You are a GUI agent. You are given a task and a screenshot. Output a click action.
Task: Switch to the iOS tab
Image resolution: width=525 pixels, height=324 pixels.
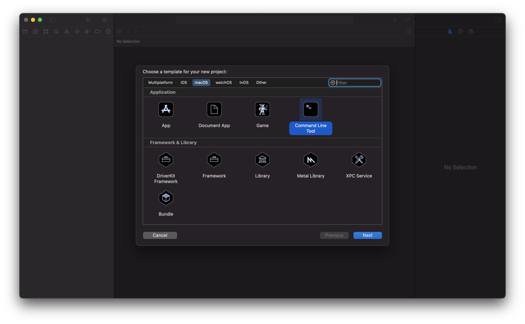pos(184,82)
